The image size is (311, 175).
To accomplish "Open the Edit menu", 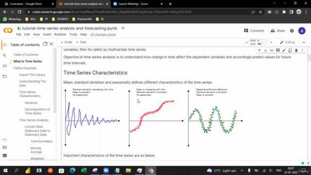I will [x=27, y=35].
